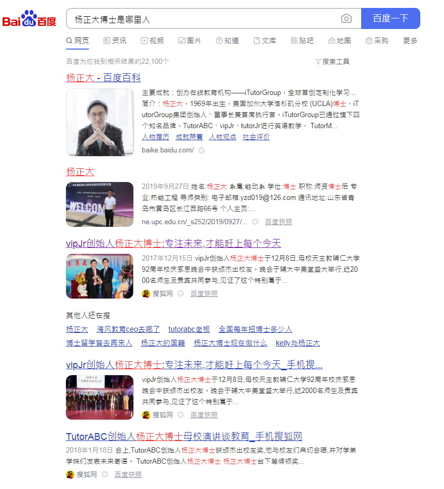444x489 pixels.
Task: Expand arrow next to baike.baidu.com
Action: pyautogui.click(x=201, y=150)
